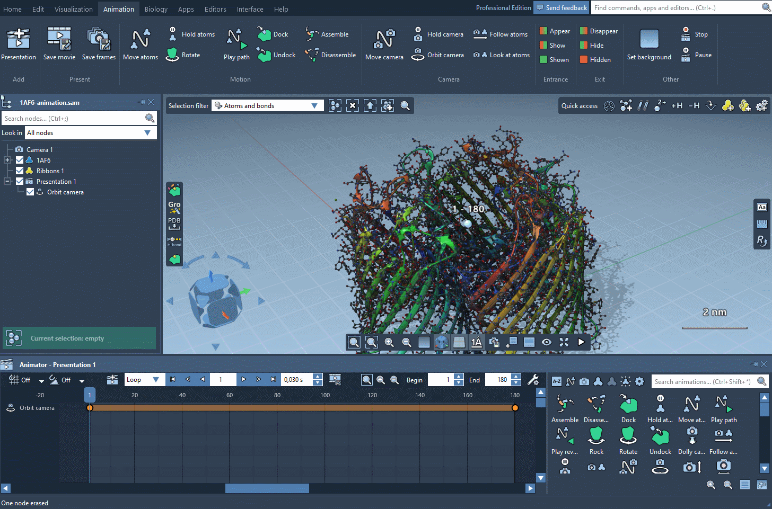Switch to the Biology tab

tap(156, 9)
